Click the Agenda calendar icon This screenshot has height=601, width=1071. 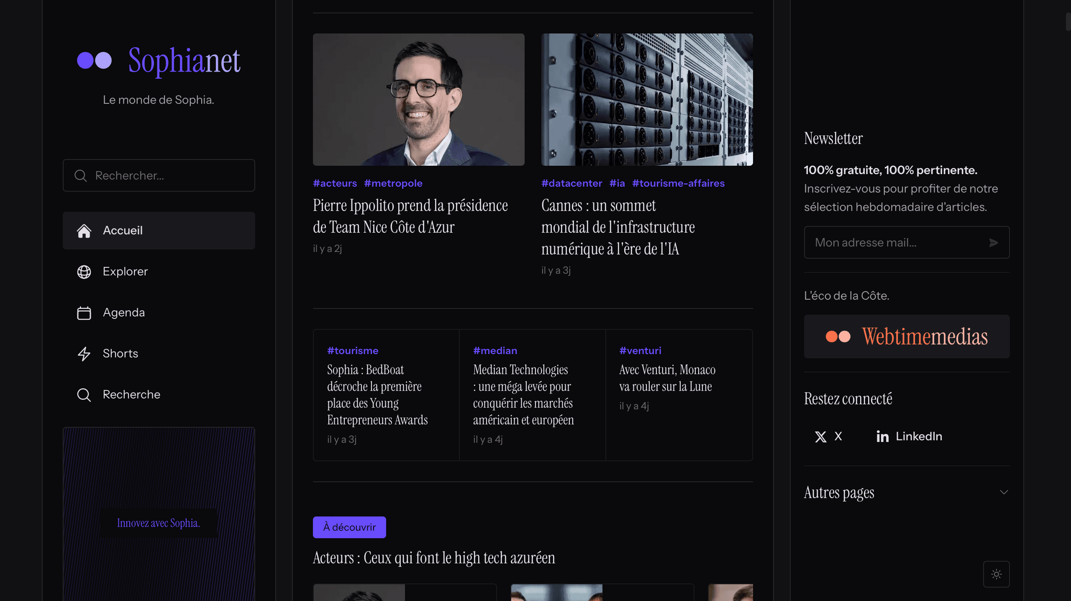coord(84,313)
